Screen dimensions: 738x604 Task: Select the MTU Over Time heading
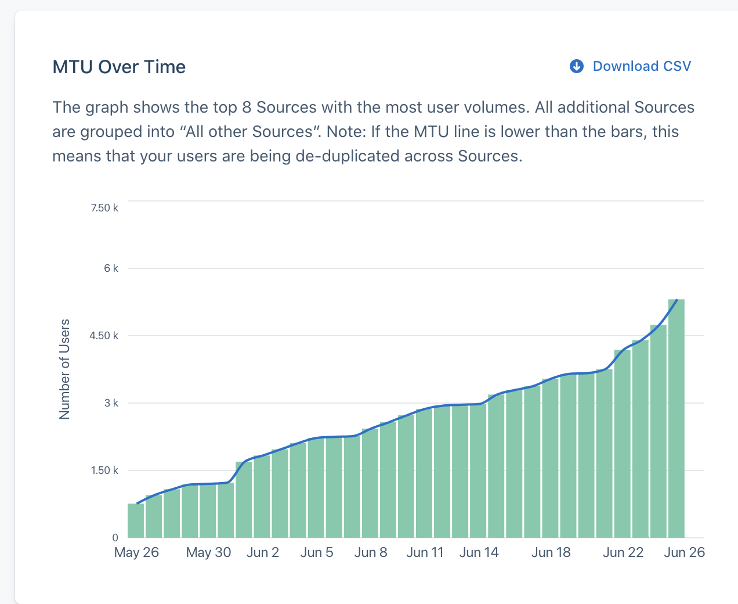point(119,67)
